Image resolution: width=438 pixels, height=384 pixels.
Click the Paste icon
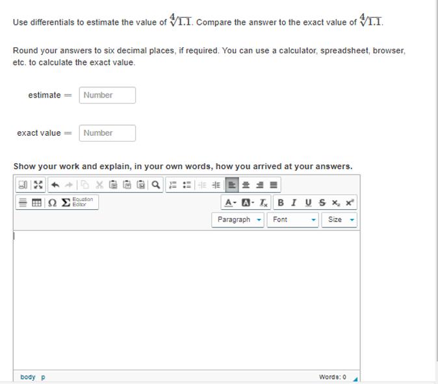(x=113, y=185)
